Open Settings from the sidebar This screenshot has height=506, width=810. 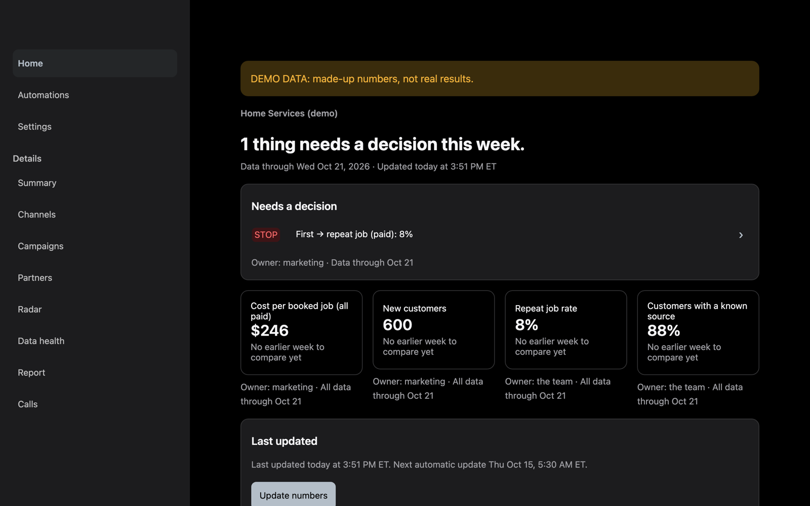click(x=95, y=126)
